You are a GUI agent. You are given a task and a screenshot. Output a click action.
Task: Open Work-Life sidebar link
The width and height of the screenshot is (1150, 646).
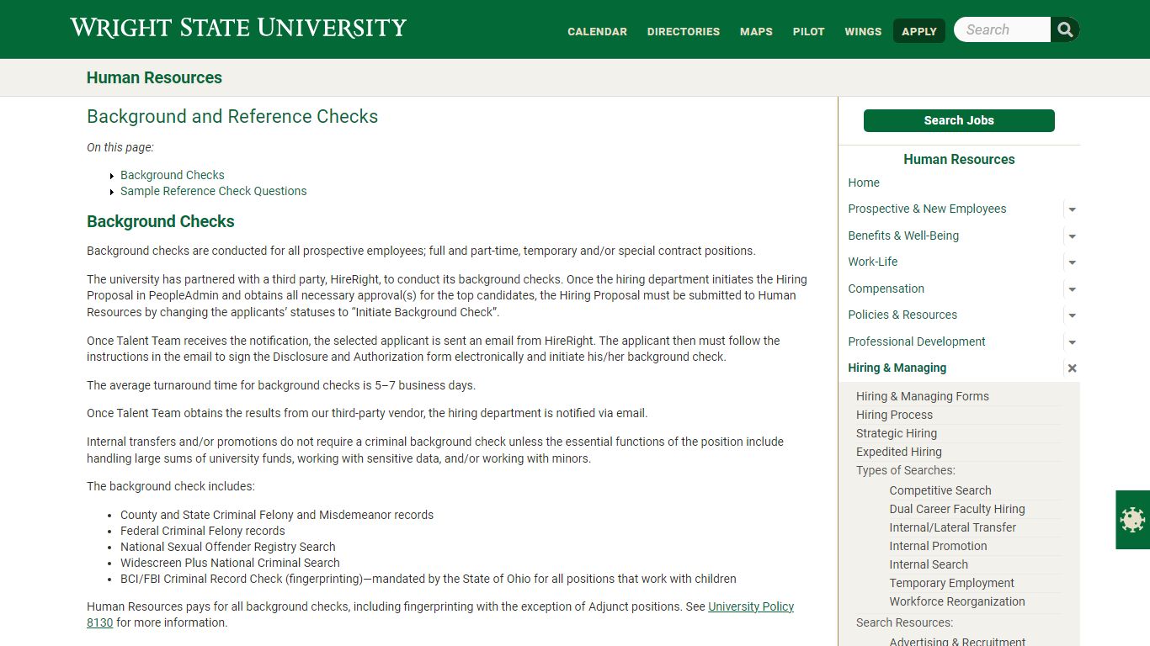click(873, 262)
